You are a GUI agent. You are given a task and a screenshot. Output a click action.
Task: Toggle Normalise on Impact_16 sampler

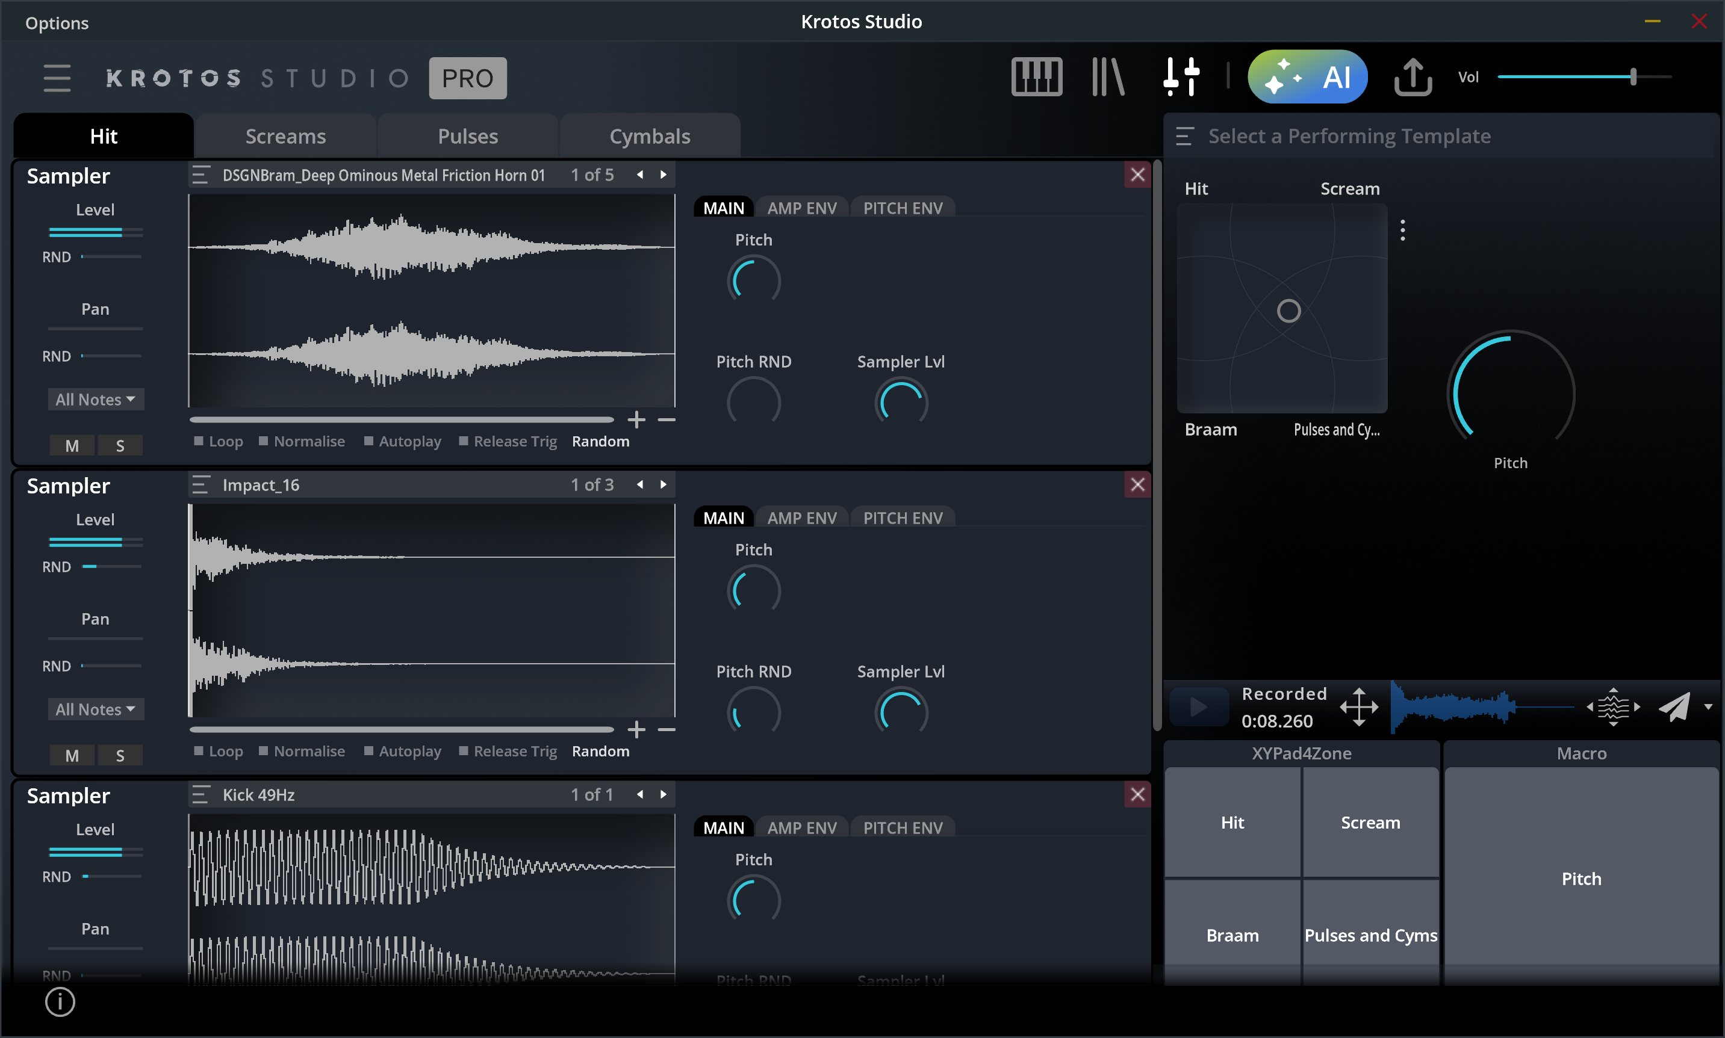click(x=302, y=751)
